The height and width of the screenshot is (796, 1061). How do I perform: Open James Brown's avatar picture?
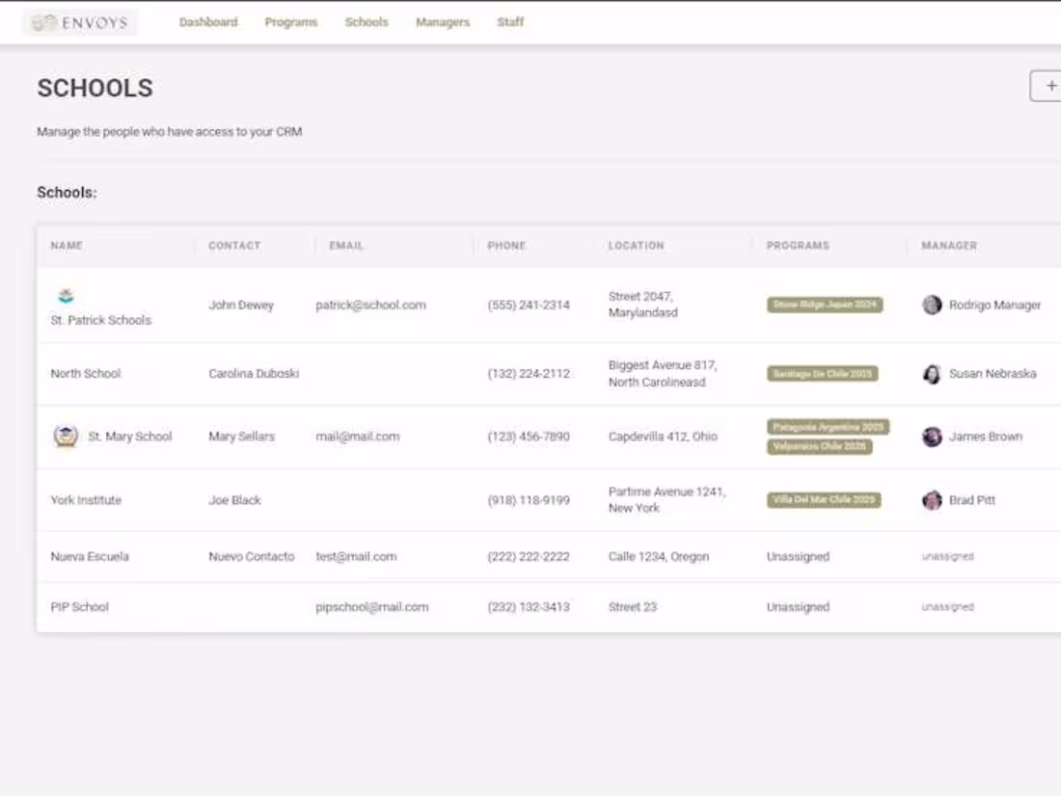click(x=933, y=436)
